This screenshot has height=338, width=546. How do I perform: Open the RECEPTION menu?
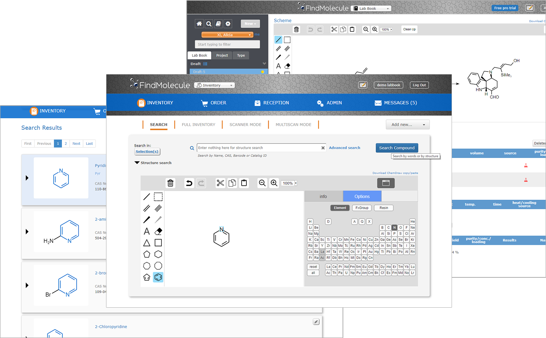point(272,103)
